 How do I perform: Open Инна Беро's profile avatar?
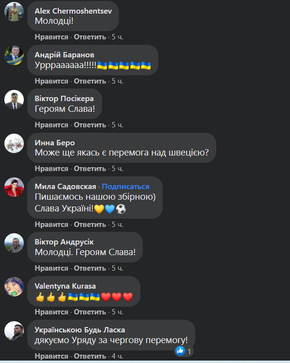click(x=14, y=143)
